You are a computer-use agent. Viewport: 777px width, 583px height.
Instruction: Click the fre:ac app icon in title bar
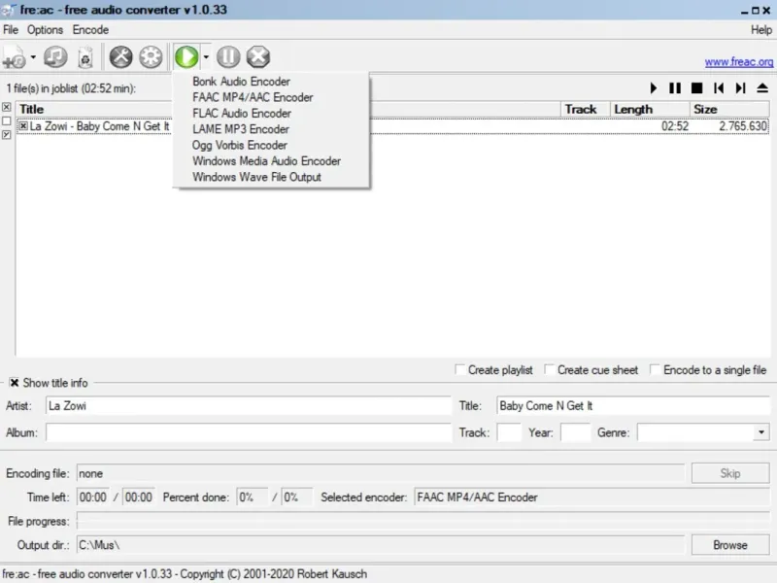[x=9, y=10]
